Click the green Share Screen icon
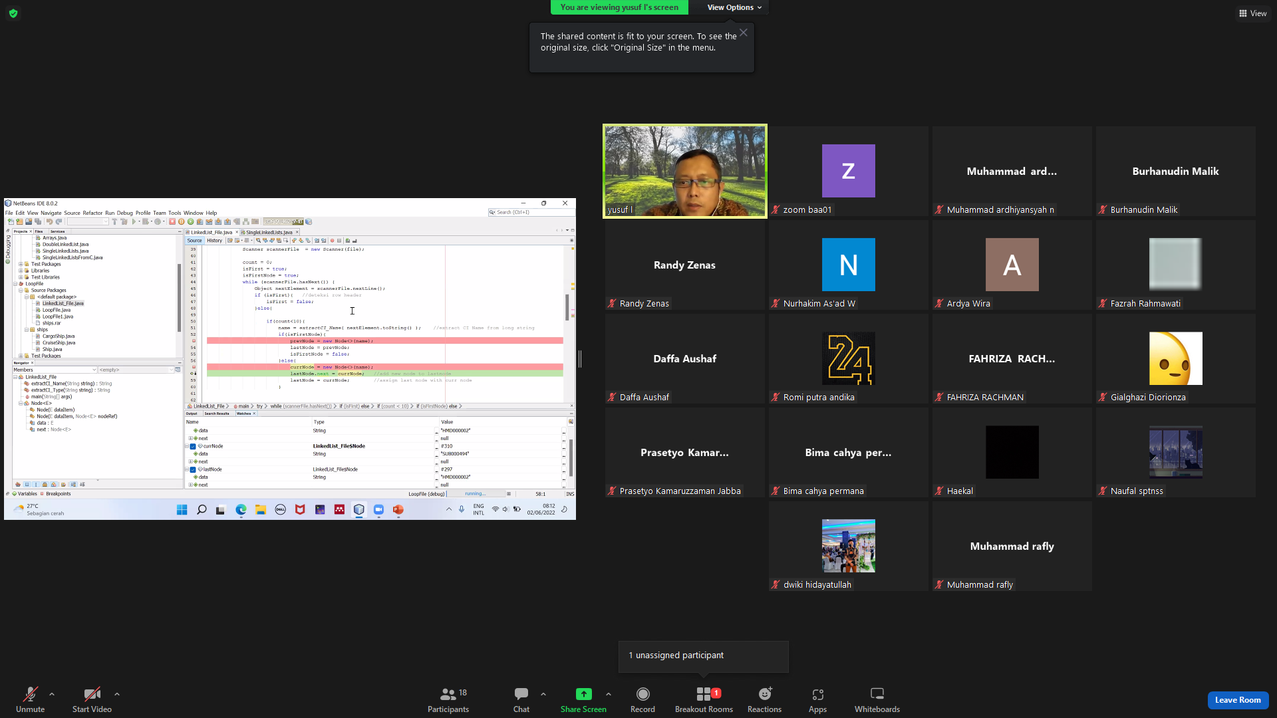Viewport: 1277px width, 718px height. pos(583,694)
